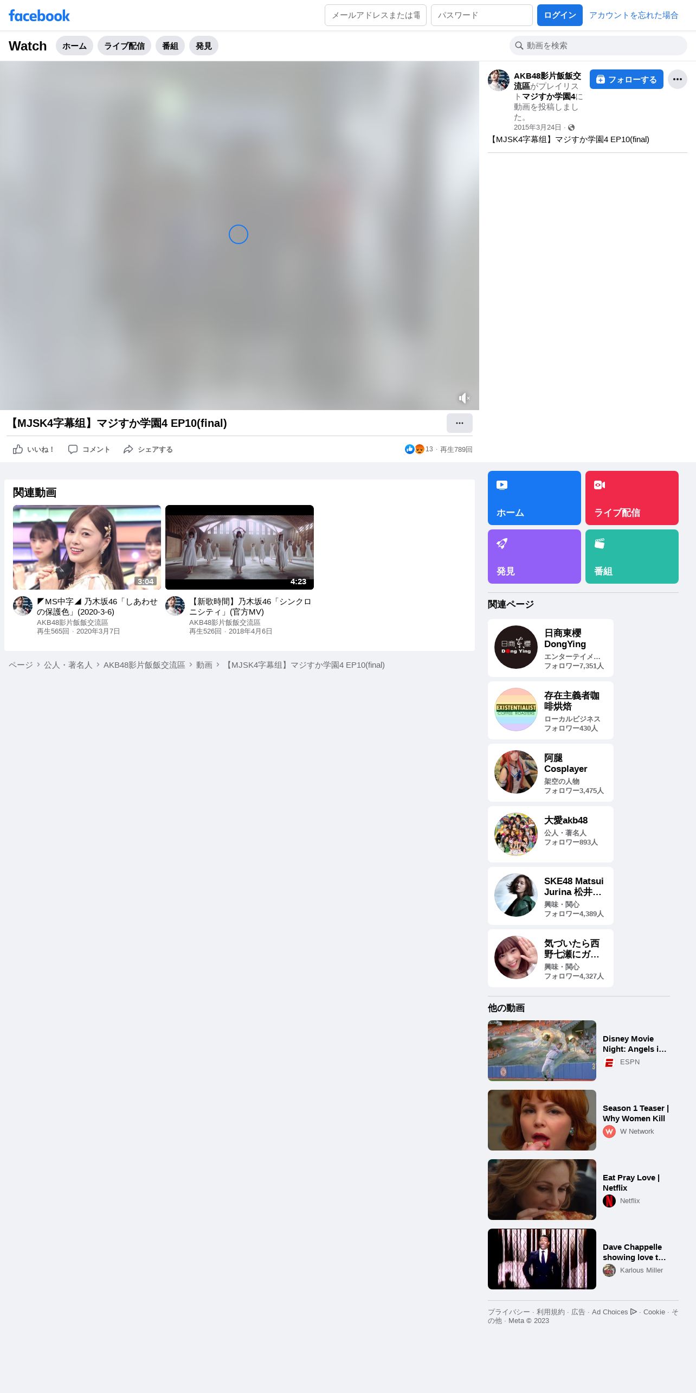Viewport: 696px width, 1393px height.
Task: Click the いいね！ thumbs-up icon
Action: (18, 449)
